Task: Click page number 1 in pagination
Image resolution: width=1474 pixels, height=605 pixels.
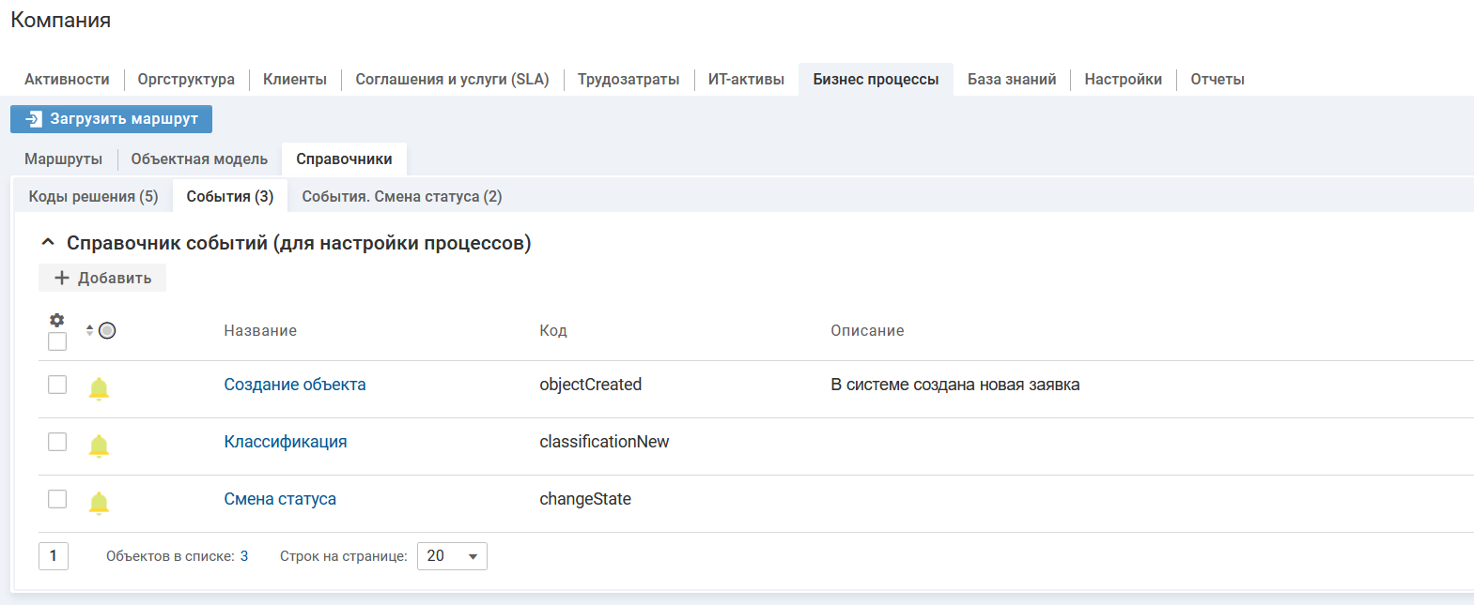Action: point(54,556)
